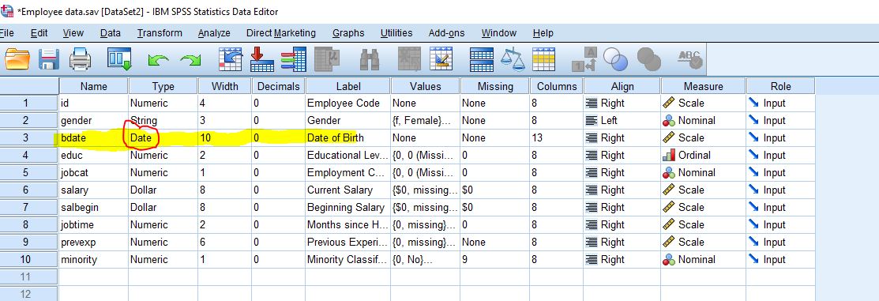879x301 pixels.
Task: Open the Add-ons menu
Action: [x=447, y=33]
